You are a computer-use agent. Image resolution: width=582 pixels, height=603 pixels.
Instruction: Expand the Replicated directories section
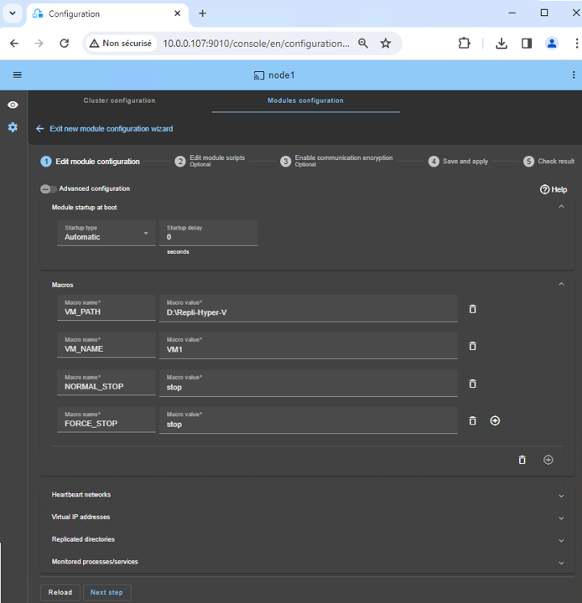561,539
